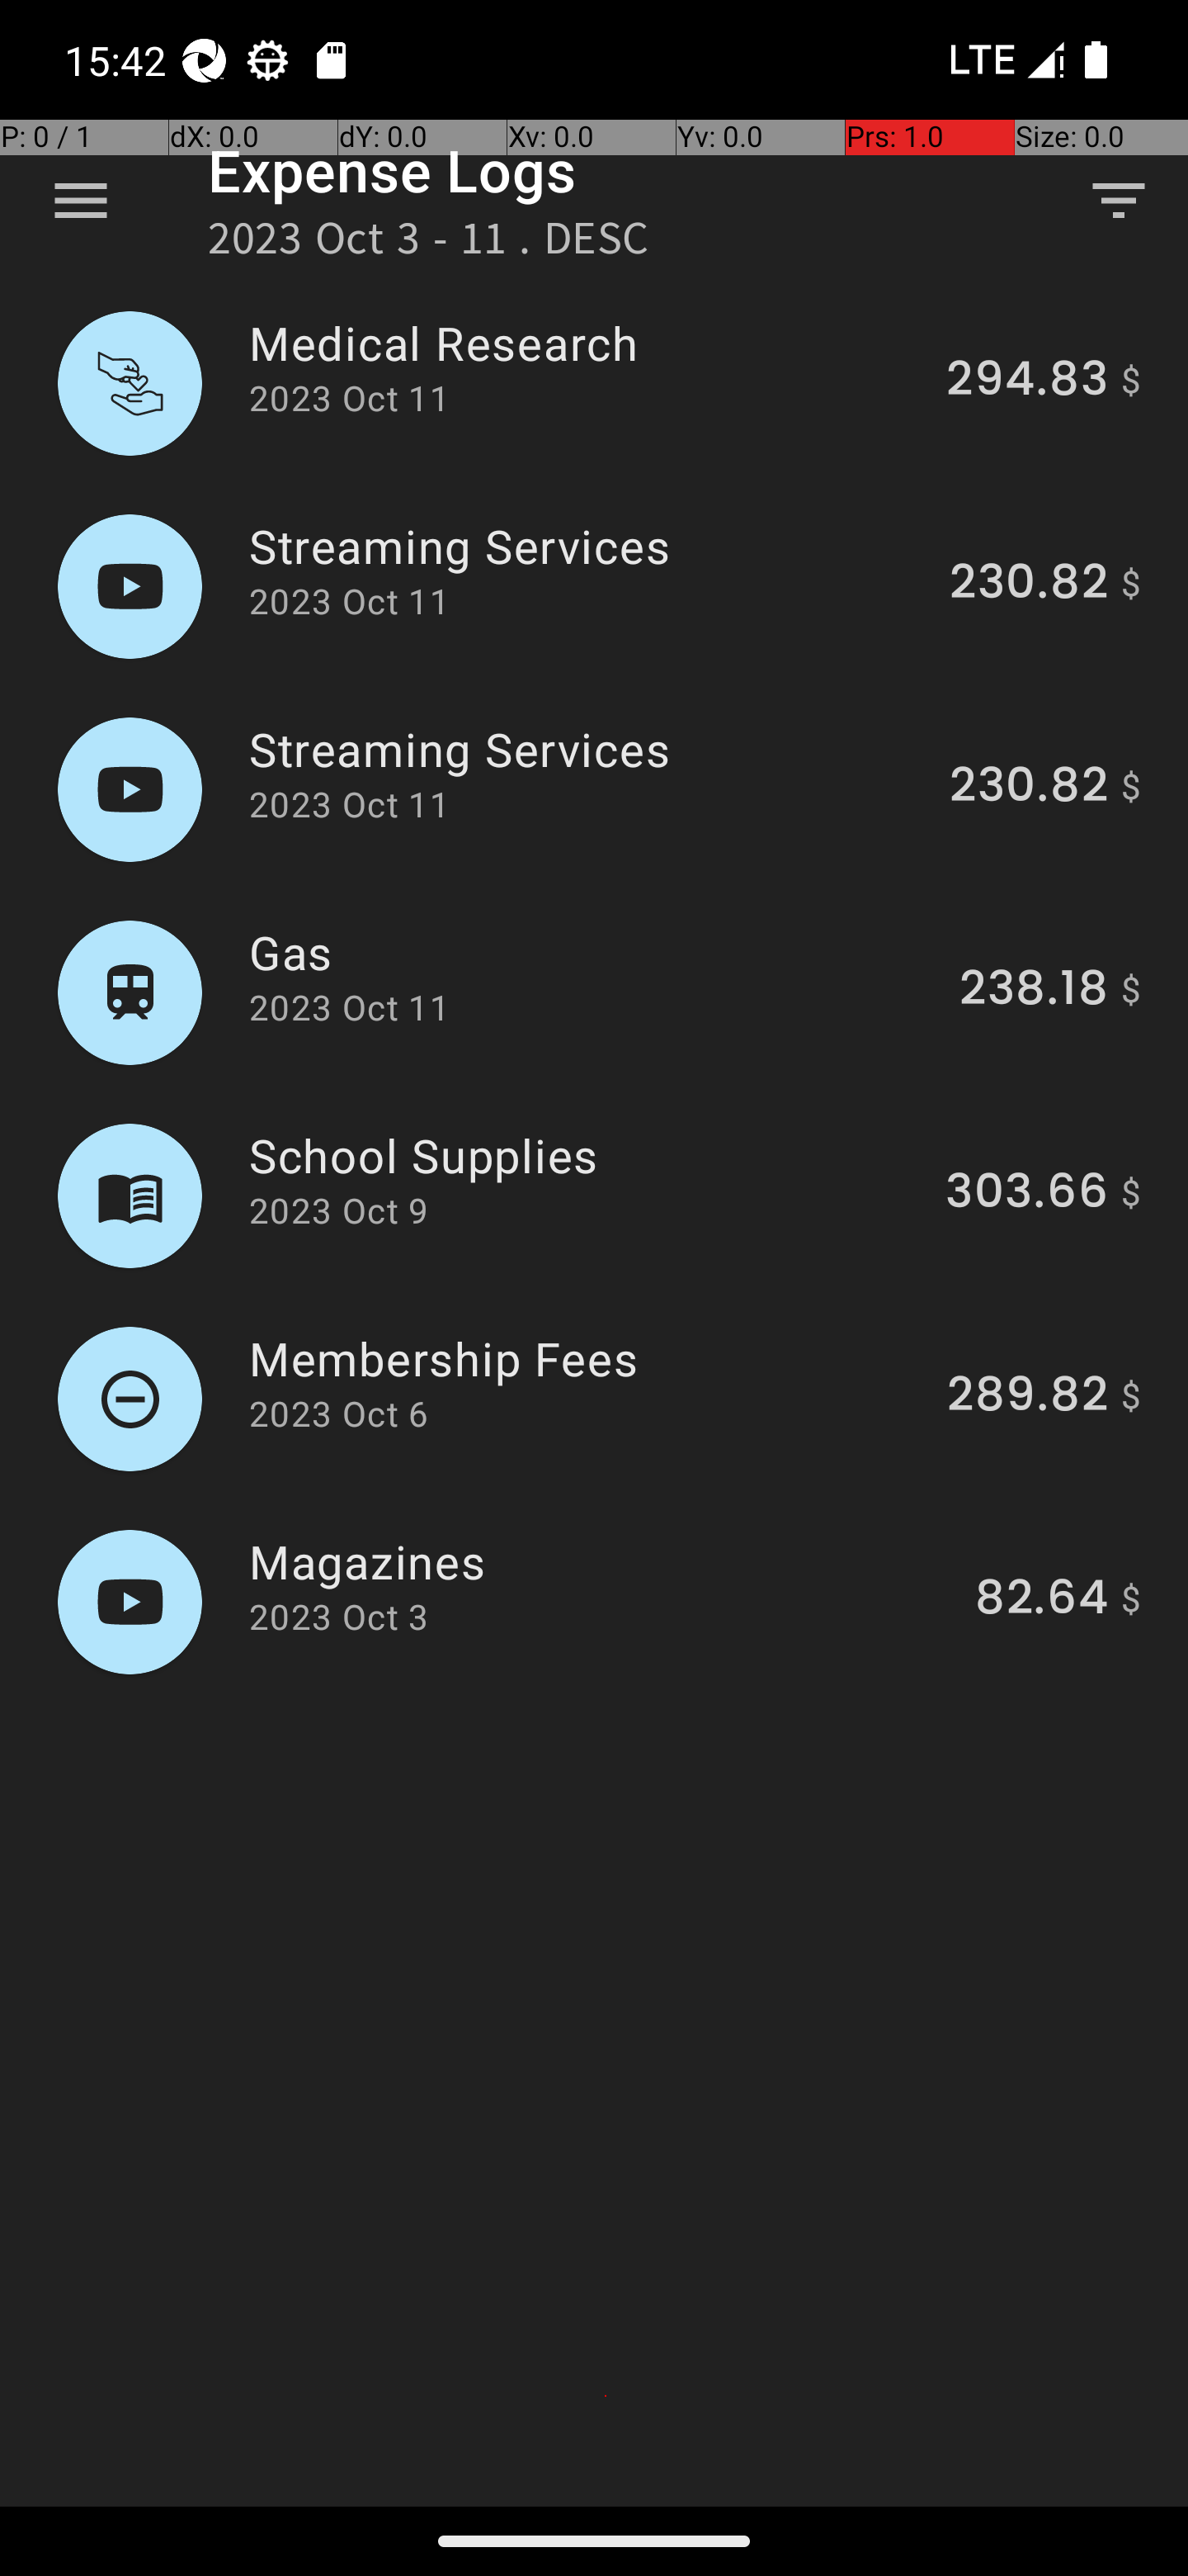Tap the Magazines play icon
Viewport: 1188px width, 2576px height.
(130, 1601)
